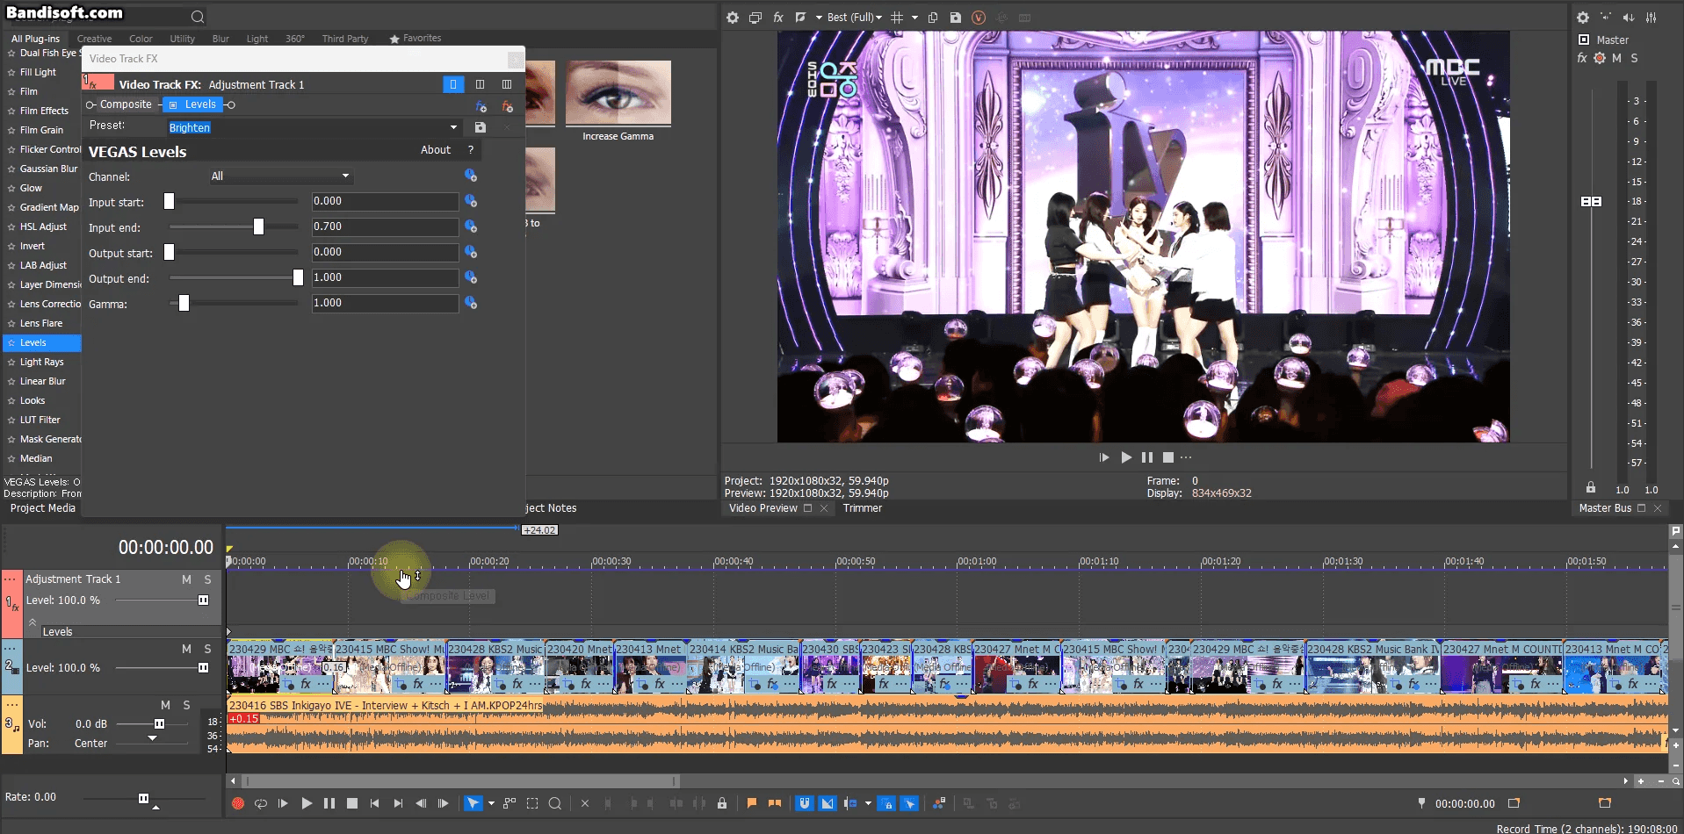Toggle split screen view in preview

pyautogui.click(x=800, y=18)
